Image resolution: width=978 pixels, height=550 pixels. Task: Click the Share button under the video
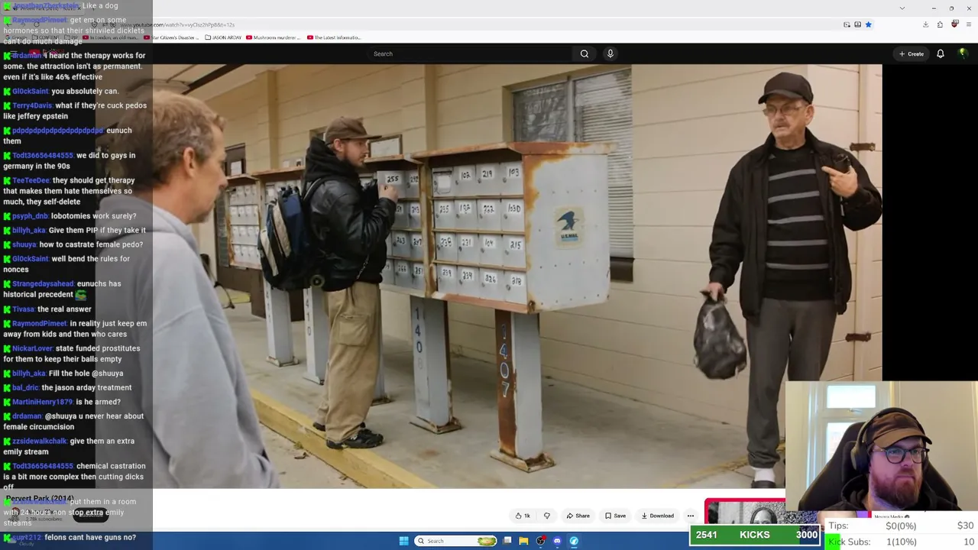(x=578, y=516)
